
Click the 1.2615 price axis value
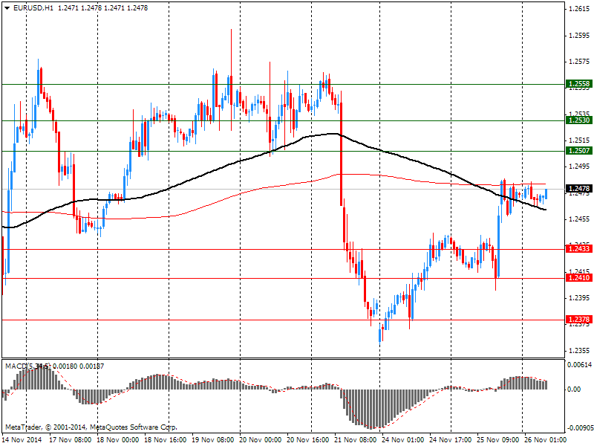coord(579,9)
